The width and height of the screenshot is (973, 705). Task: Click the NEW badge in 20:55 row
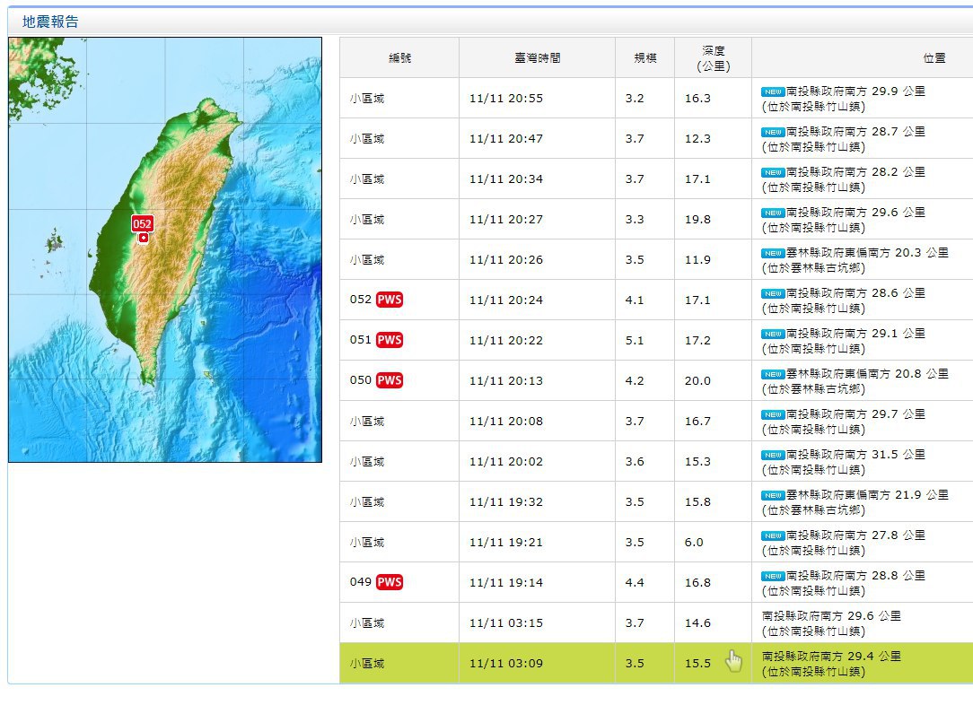click(x=773, y=91)
